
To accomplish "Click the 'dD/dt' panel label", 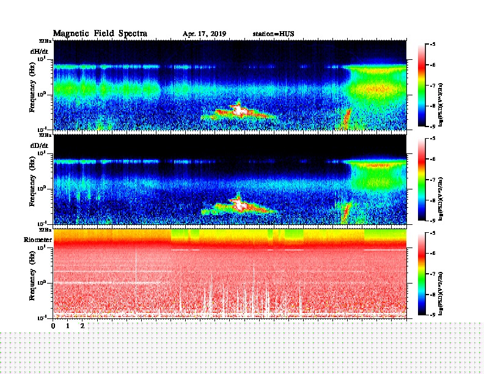I will [x=39, y=145].
